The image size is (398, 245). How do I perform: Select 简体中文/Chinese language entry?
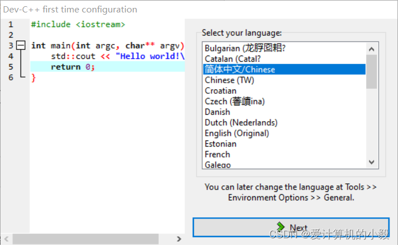284,70
